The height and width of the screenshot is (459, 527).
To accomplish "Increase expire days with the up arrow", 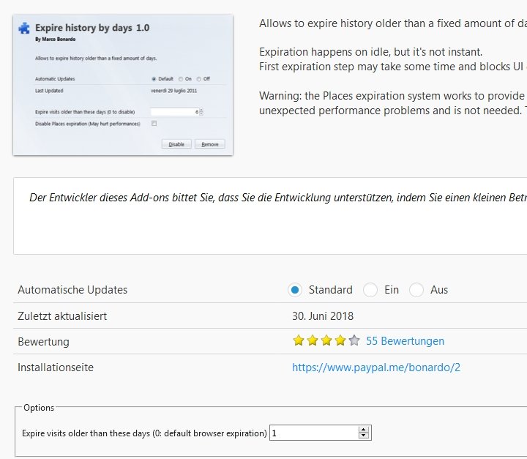I will pos(364,430).
